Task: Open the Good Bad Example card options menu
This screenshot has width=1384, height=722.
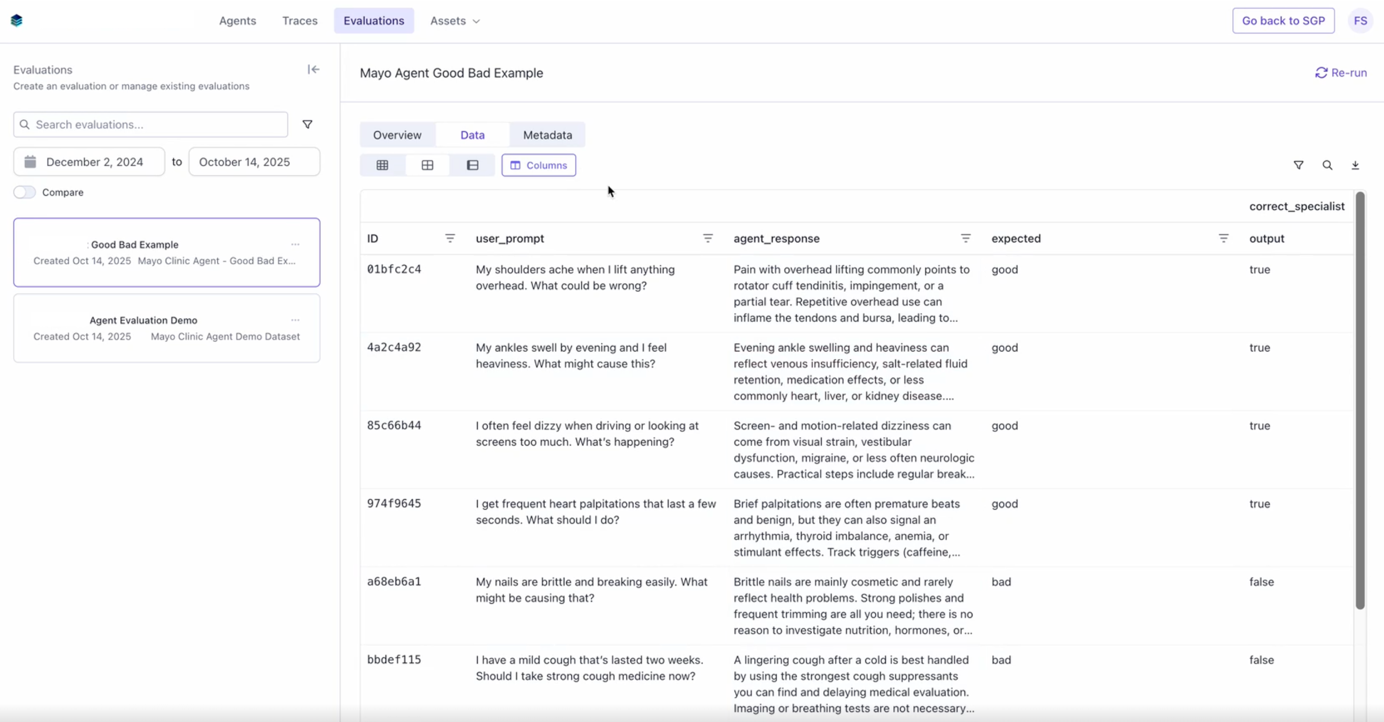Action: (x=295, y=244)
